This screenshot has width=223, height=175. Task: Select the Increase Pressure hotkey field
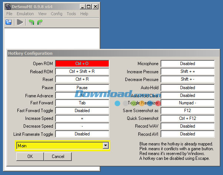(x=187, y=71)
